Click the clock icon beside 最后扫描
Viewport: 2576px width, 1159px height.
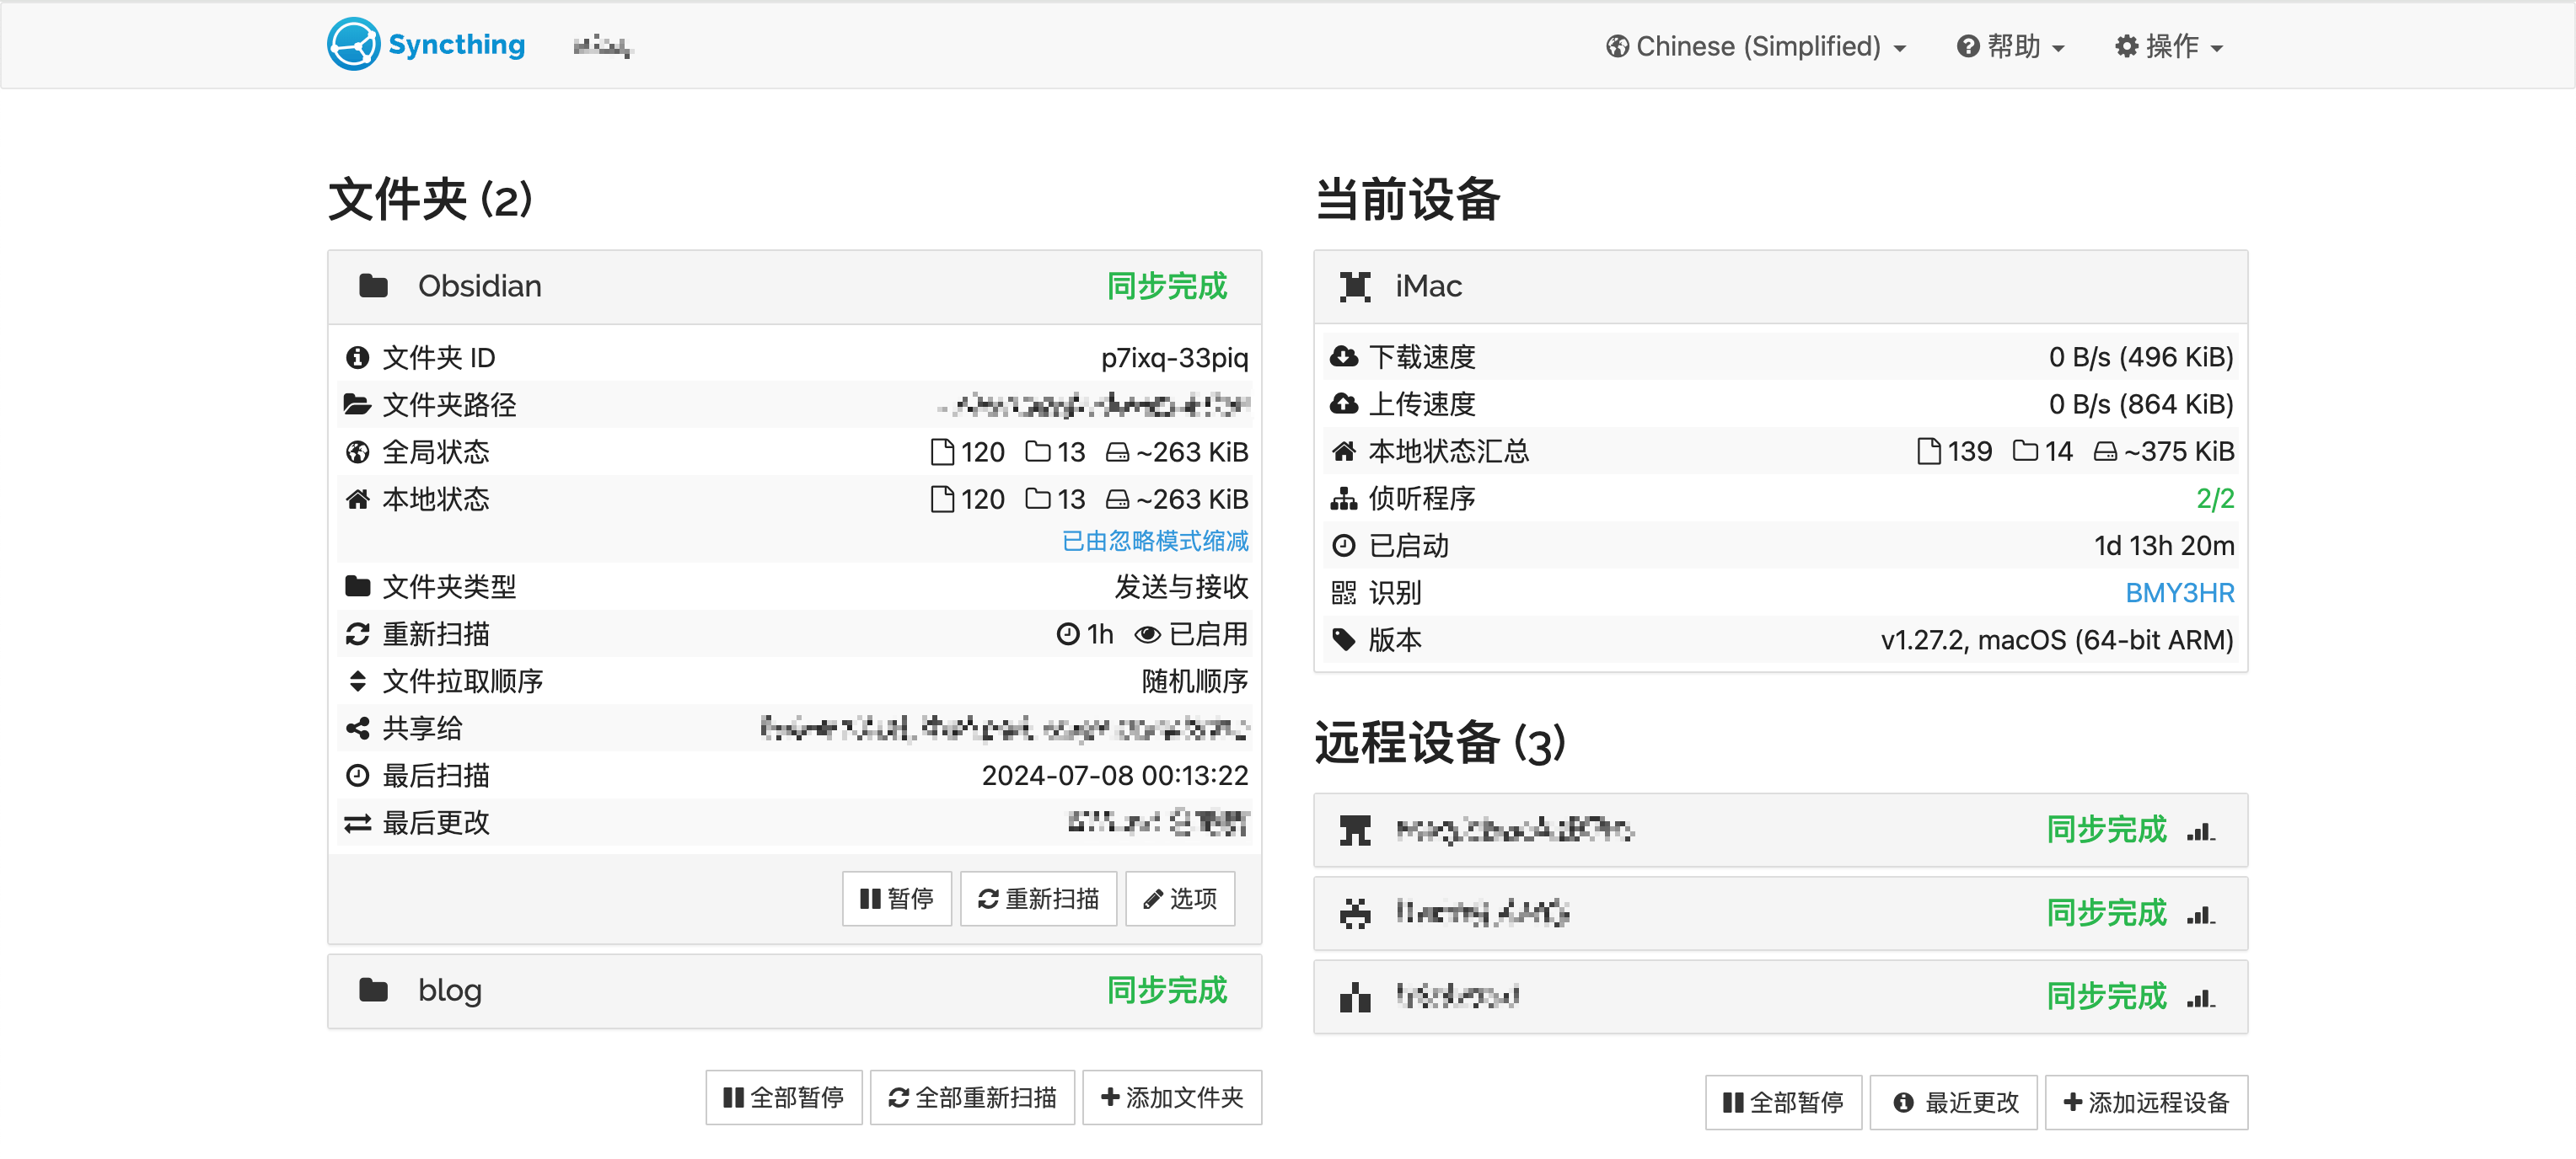(x=357, y=775)
